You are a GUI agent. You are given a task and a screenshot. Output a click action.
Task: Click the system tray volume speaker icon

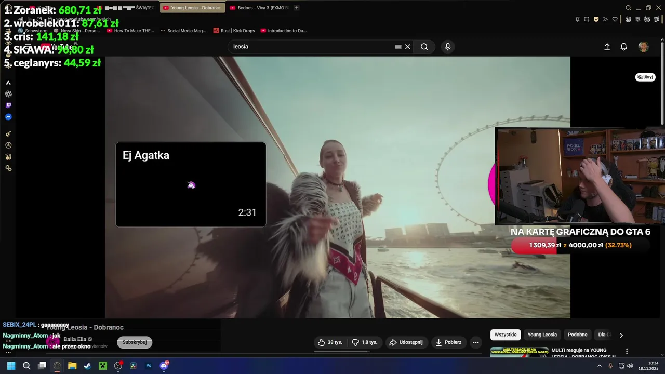click(630, 366)
